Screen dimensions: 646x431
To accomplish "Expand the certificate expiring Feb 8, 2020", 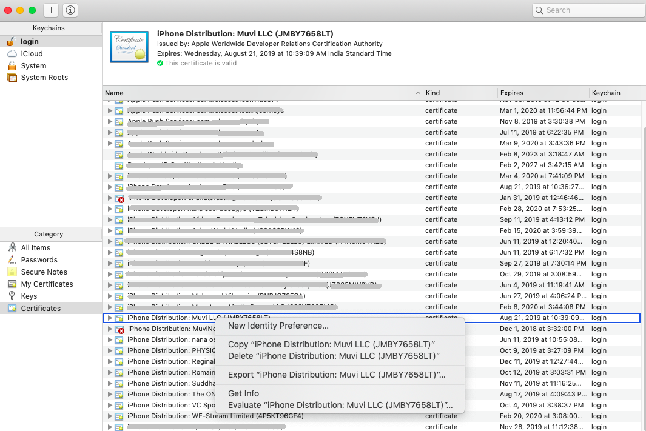I will pos(110,307).
